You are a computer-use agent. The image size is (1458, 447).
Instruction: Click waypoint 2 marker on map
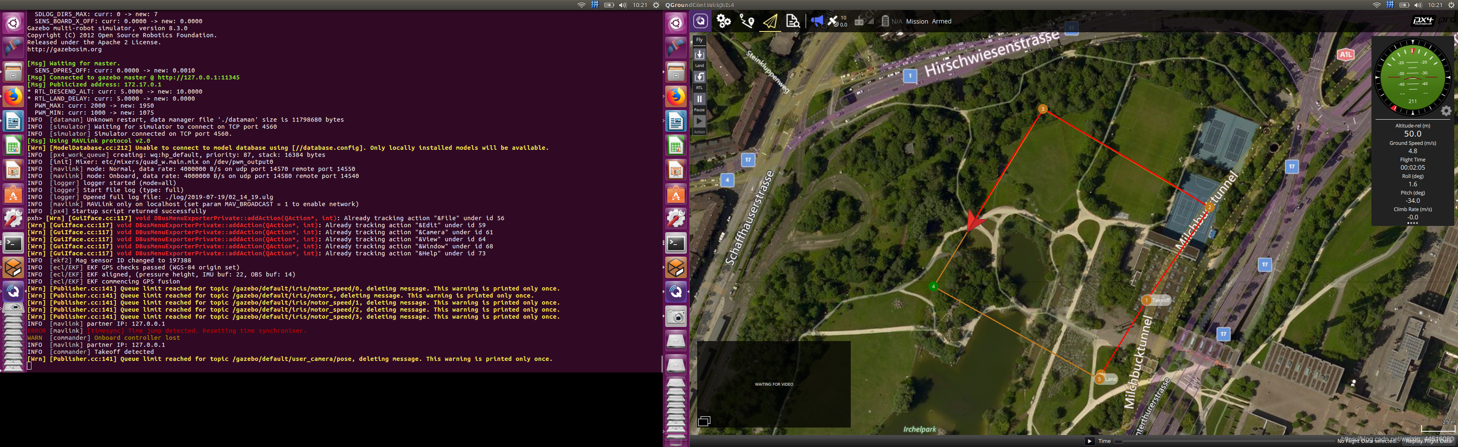pyautogui.click(x=1209, y=207)
